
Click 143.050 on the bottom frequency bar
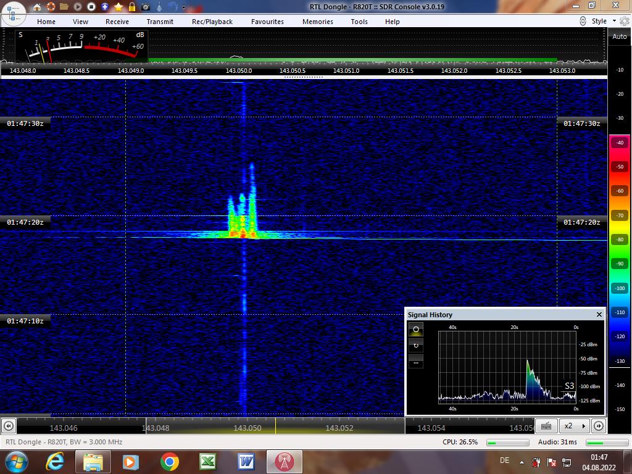coord(247,428)
